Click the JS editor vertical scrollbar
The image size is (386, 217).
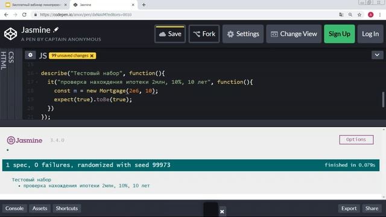coord(383,99)
